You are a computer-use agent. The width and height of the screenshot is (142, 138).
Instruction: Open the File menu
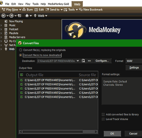tap(7, 4)
